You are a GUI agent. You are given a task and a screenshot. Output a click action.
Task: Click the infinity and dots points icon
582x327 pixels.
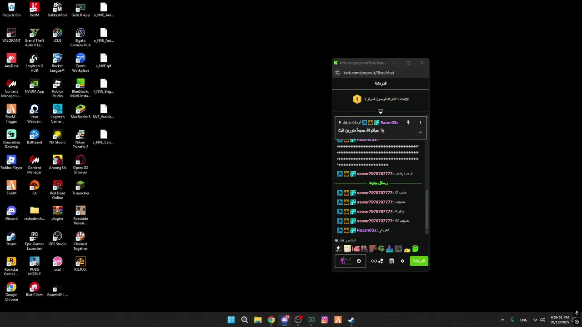(x=377, y=261)
